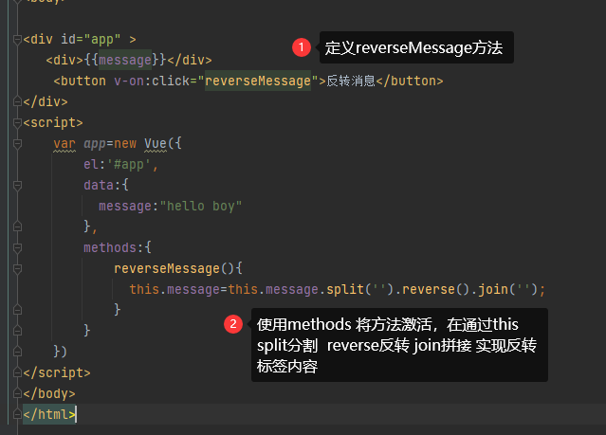Fold the reverseMessage(){ function body
This screenshot has width=606, height=435.
click(17, 268)
